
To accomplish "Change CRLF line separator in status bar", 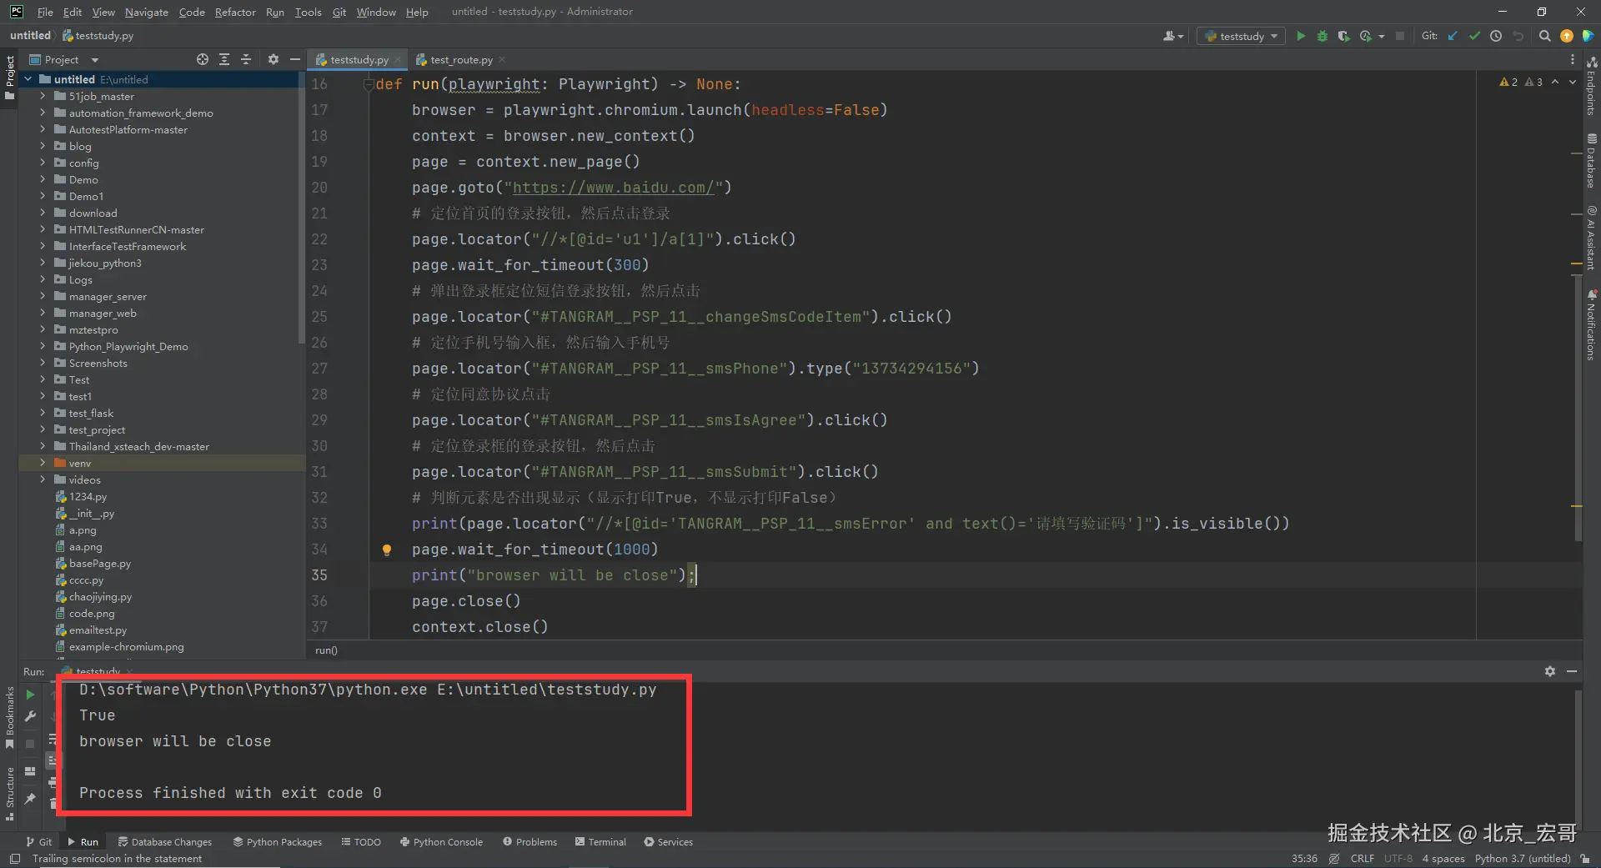I will [1363, 859].
